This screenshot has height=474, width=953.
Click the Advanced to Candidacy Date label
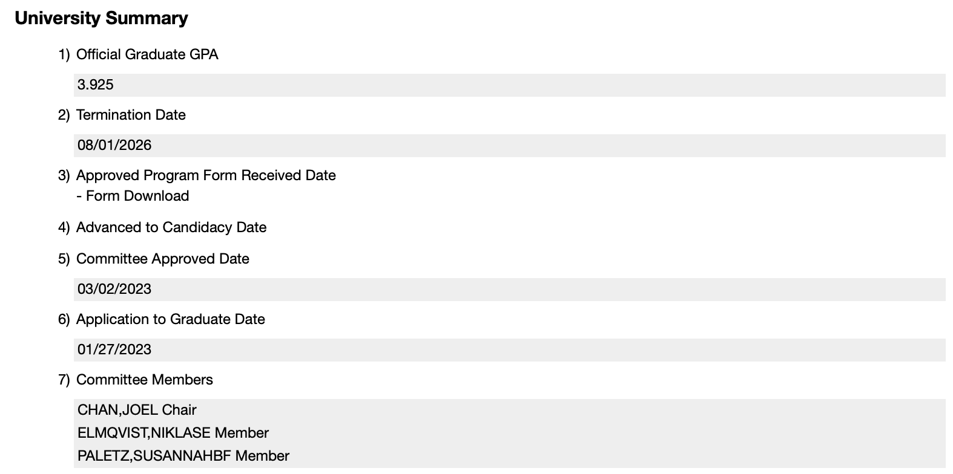171,227
